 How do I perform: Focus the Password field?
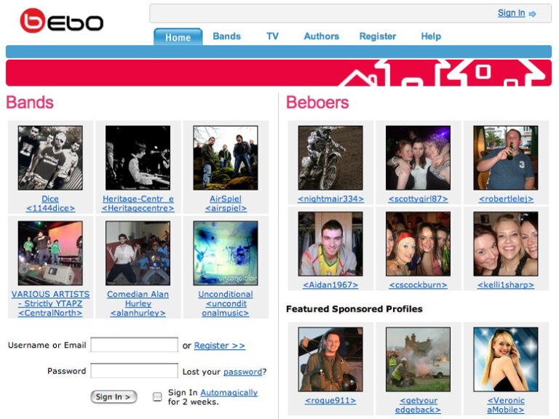point(134,370)
